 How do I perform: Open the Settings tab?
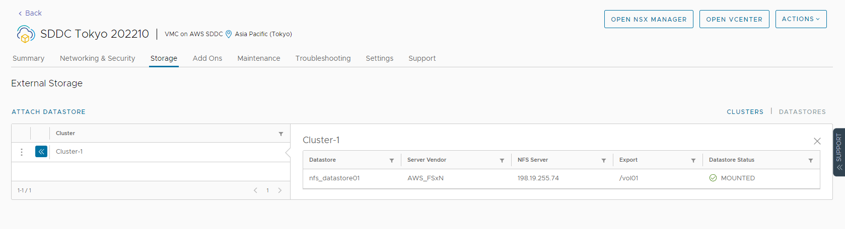(380, 58)
